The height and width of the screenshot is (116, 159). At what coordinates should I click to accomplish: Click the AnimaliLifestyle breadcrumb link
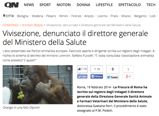click(33, 25)
